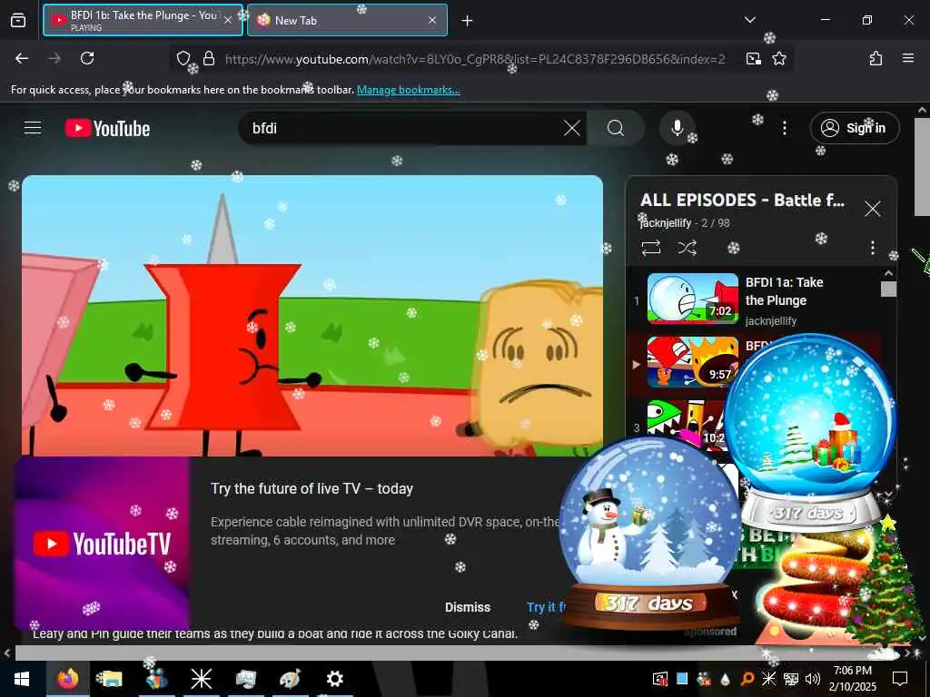
Task: Open the list all tabs dropdown arrow
Action: [x=750, y=20]
